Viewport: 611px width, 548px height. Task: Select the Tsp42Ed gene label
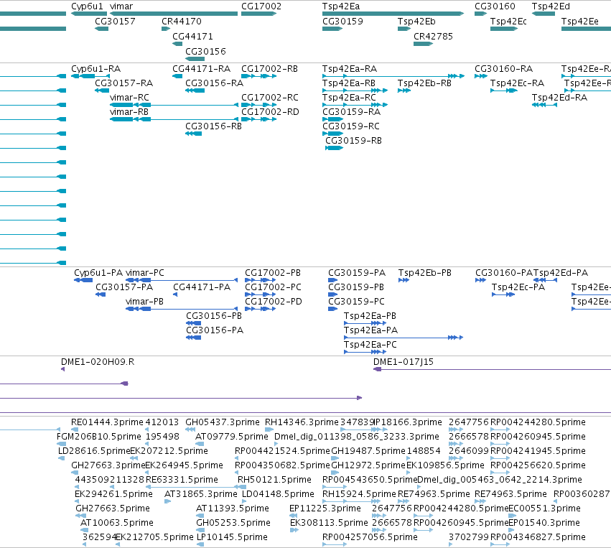click(x=551, y=6)
